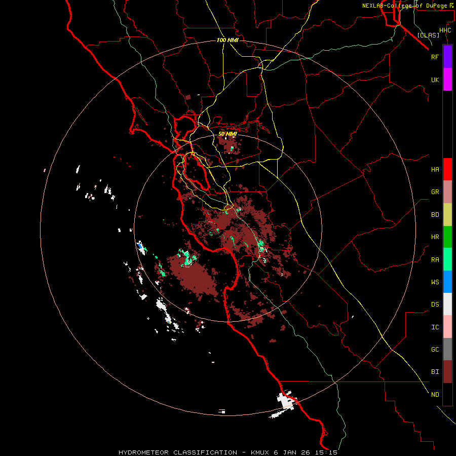Screen dimensions: 456x456
Task: Click the IC pink legend swatch
Action: (447, 327)
